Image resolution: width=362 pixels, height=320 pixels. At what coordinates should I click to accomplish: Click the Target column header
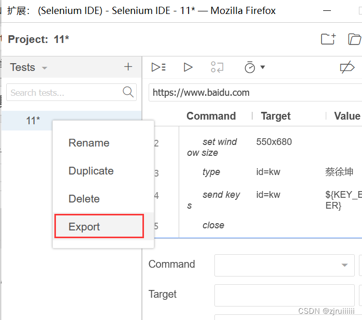(x=276, y=116)
